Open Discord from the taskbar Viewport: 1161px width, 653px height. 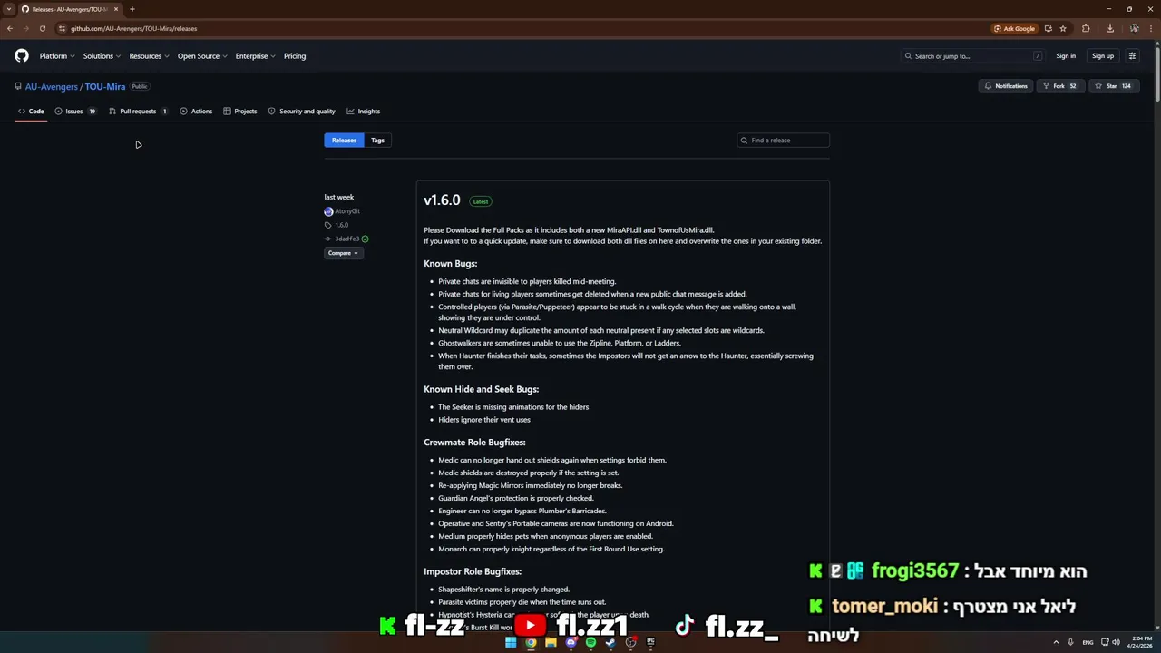pos(571,642)
